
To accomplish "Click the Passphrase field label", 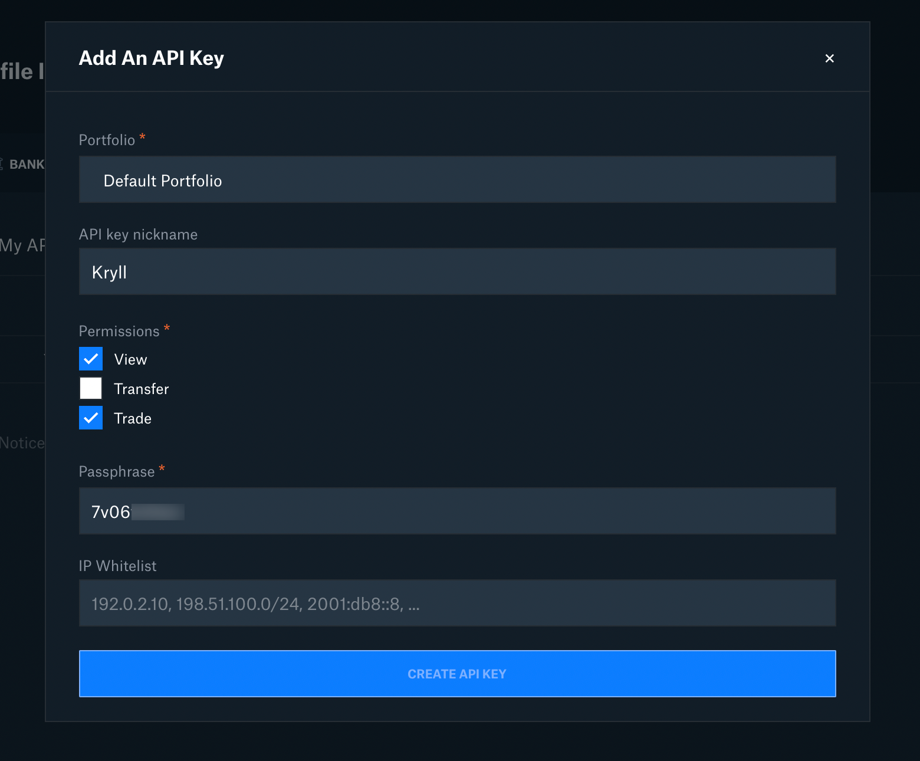I will pos(117,471).
